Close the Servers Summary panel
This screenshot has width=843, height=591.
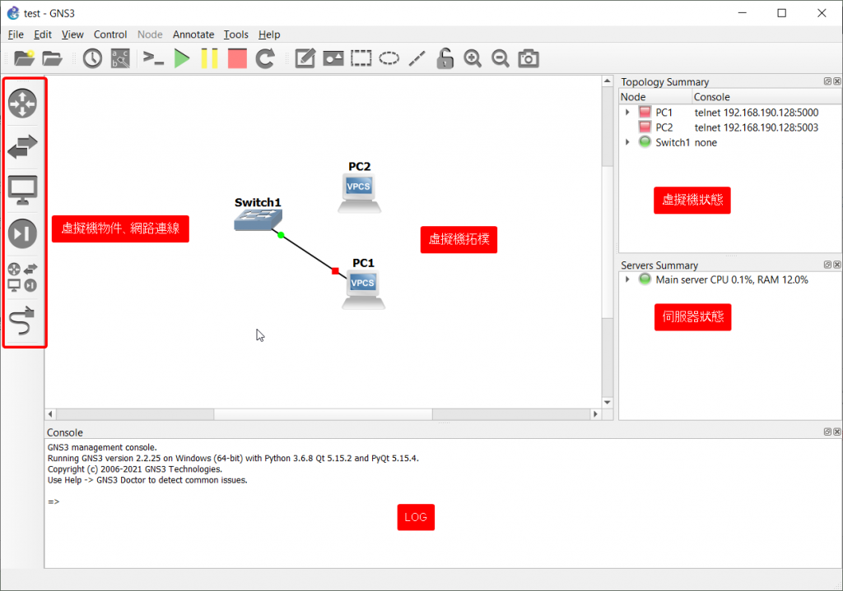837,265
